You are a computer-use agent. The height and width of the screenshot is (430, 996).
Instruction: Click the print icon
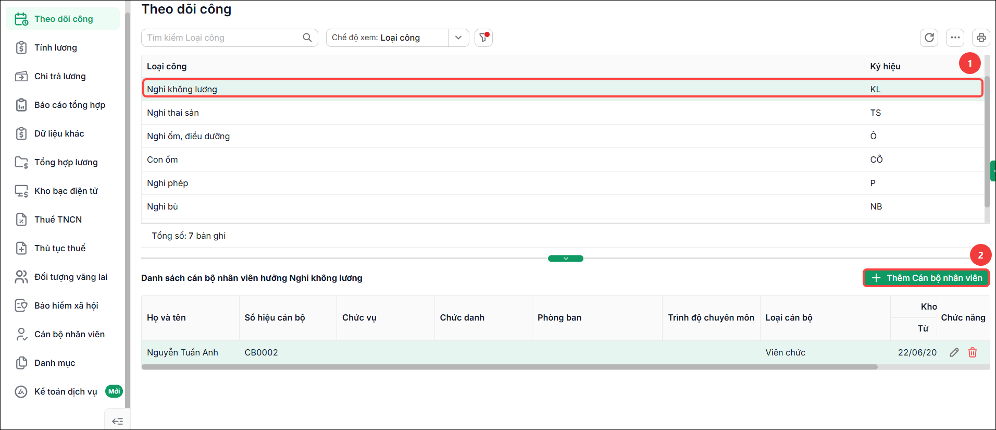click(981, 38)
